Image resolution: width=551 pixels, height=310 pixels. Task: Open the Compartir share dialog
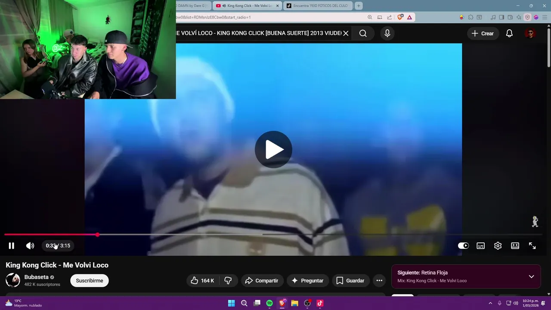tap(262, 281)
